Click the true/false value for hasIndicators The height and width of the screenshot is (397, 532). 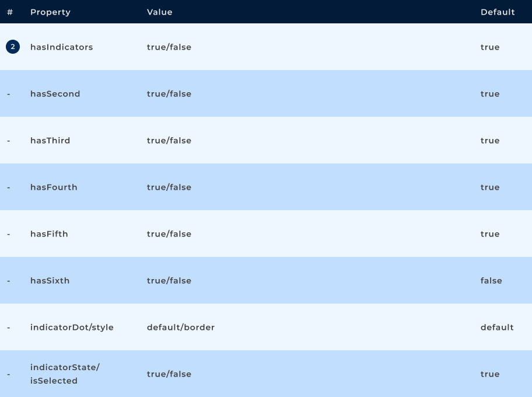pyautogui.click(x=169, y=47)
